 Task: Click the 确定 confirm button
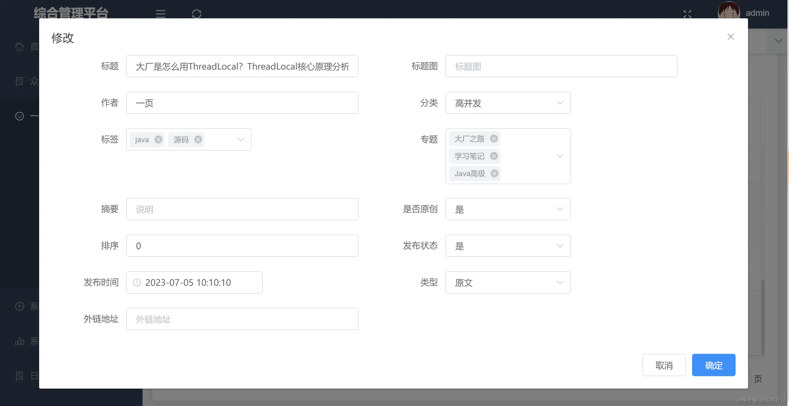[x=714, y=365]
